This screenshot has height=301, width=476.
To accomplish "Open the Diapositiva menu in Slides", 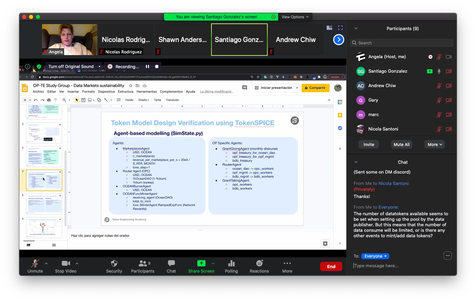I will click(x=106, y=92).
